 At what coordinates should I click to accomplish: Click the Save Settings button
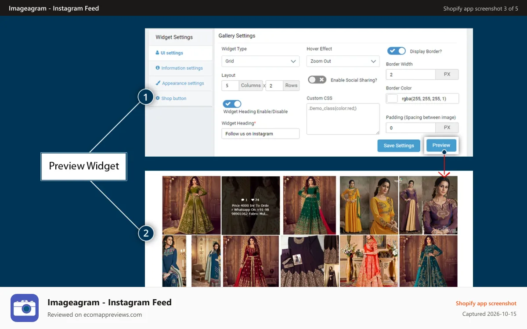tap(399, 146)
